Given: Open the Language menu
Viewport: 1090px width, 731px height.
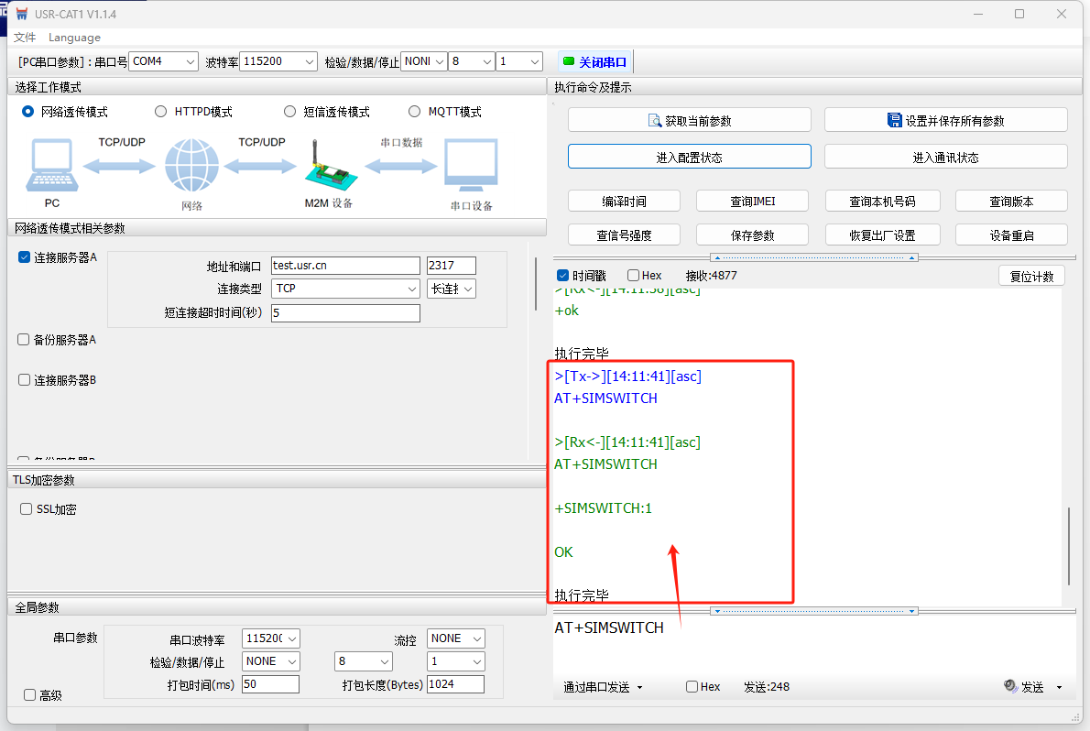Looking at the screenshot, I should (74, 38).
